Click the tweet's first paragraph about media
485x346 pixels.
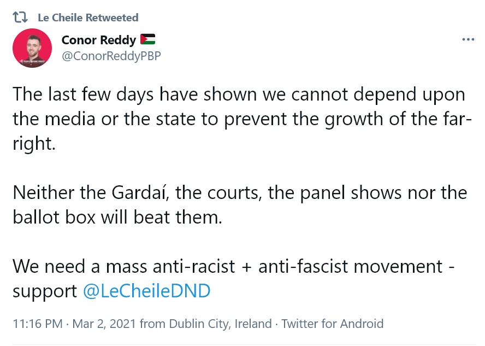239,119
